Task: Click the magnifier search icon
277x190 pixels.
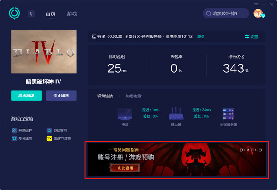Action: pos(209,13)
